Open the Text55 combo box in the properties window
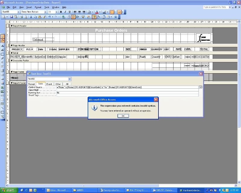 click(x=70, y=79)
